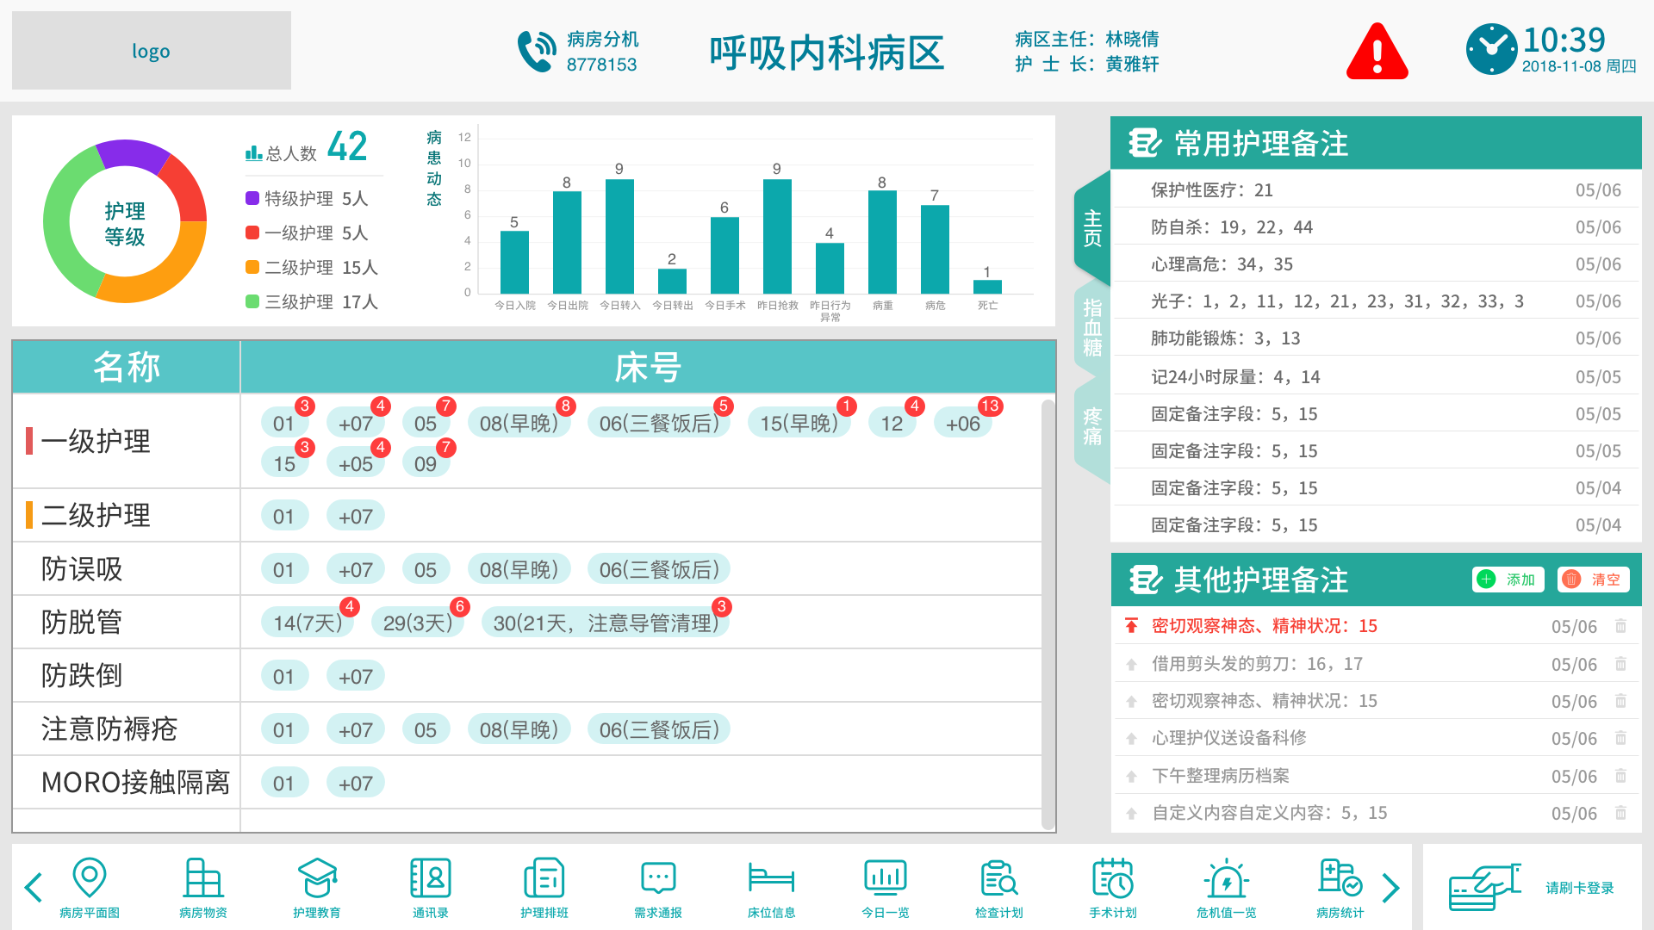The height and width of the screenshot is (930, 1654).
Task: Select bed 29(3天) in 防脱管 row
Action: pos(418,623)
